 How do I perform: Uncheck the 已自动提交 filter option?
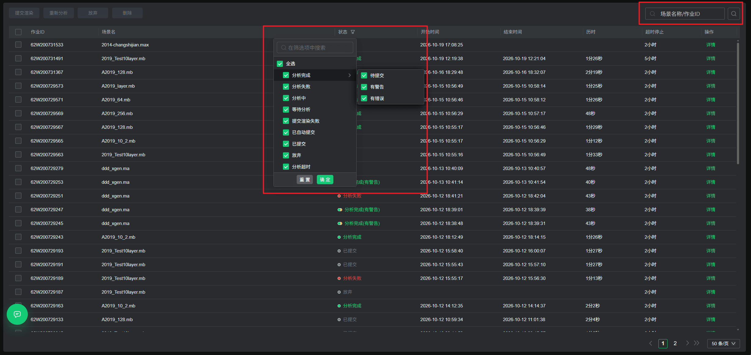[x=286, y=132]
